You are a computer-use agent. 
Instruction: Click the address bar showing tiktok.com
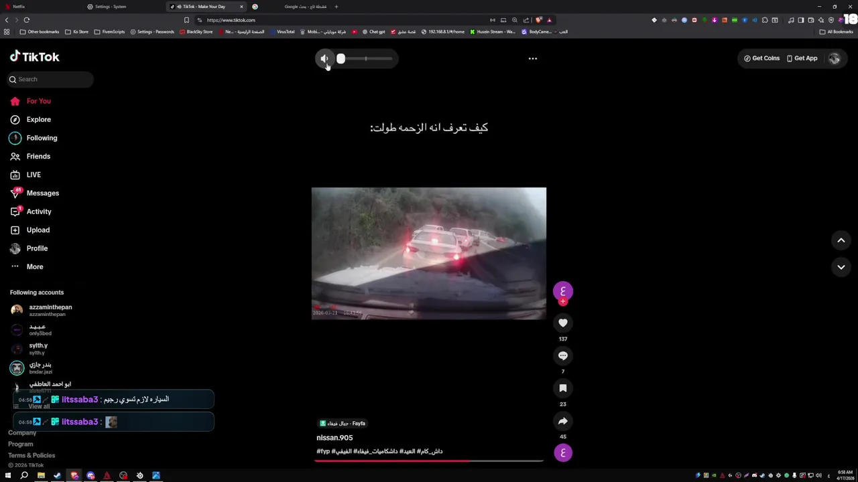(342, 20)
